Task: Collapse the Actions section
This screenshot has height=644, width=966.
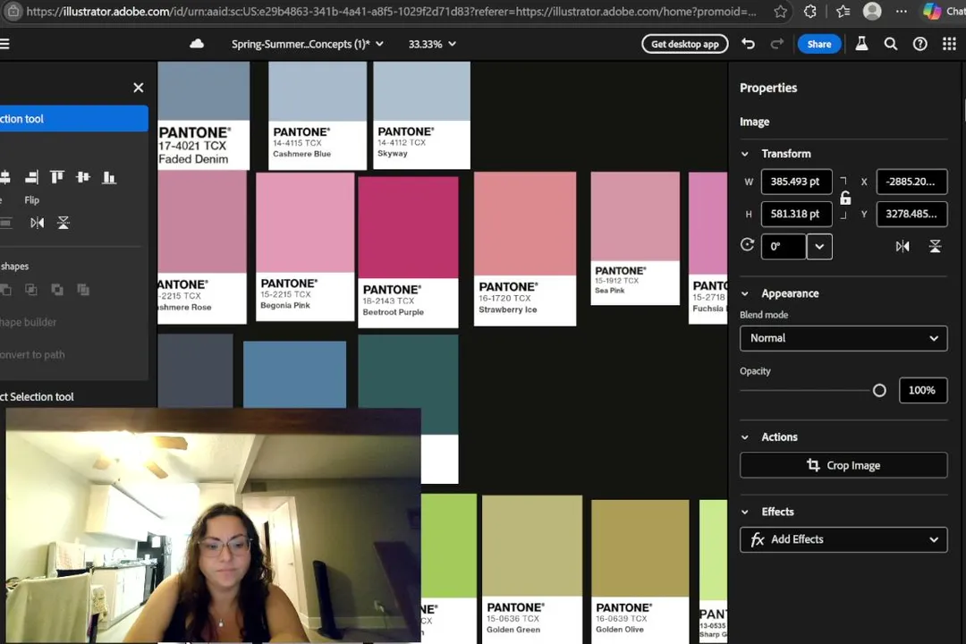Action: point(745,436)
